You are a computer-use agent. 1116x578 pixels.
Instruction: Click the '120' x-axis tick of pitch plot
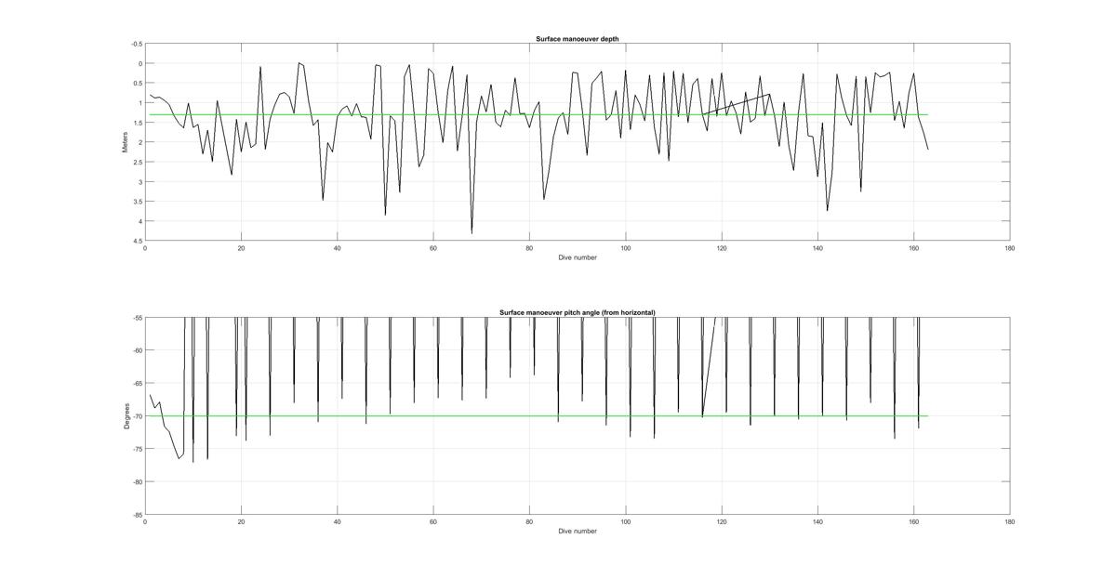coord(722,522)
